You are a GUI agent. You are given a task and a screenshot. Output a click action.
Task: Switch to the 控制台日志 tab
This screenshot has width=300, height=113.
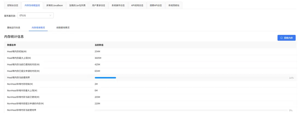(x=13, y=5)
